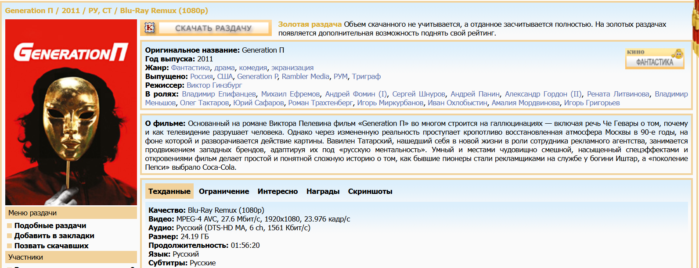Click the Участники section header
This screenshot has width=699, height=268.
tap(71, 257)
